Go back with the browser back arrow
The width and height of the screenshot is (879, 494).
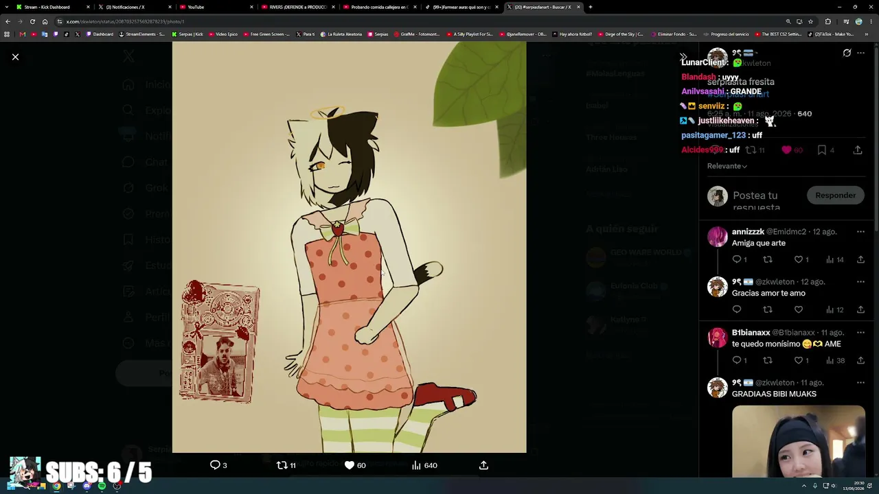pyautogui.click(x=8, y=21)
